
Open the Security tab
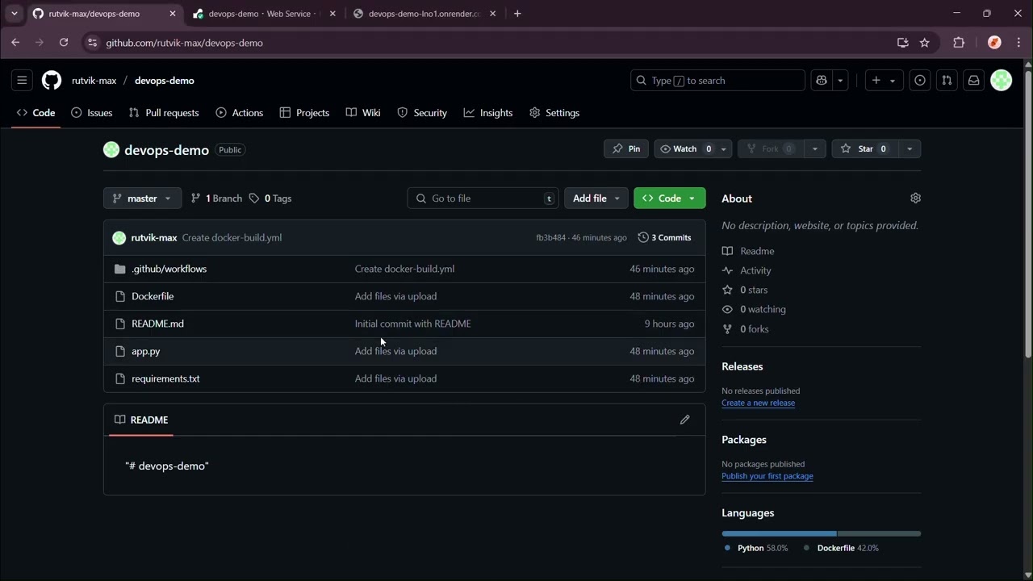click(422, 113)
